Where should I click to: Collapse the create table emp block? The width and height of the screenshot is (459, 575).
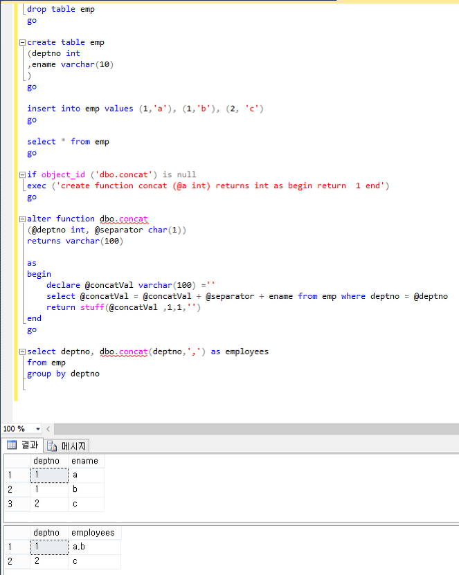pos(22,42)
